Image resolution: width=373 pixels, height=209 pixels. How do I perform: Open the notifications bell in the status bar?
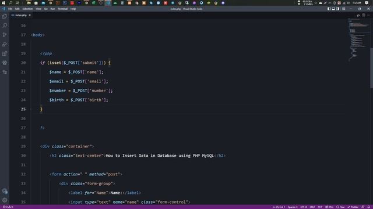369,207
